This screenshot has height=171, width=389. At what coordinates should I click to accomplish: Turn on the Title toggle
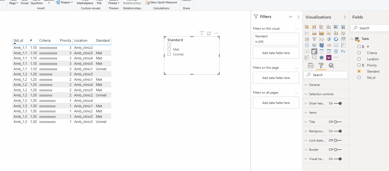coord(338,122)
